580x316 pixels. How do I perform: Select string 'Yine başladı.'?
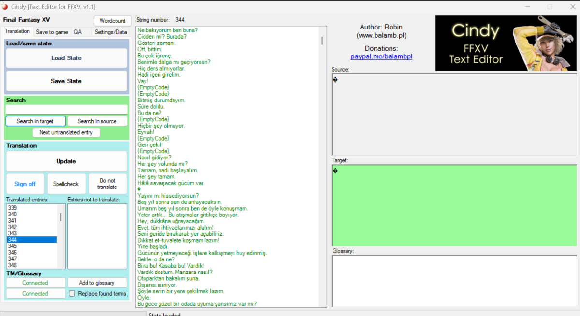tap(153, 246)
